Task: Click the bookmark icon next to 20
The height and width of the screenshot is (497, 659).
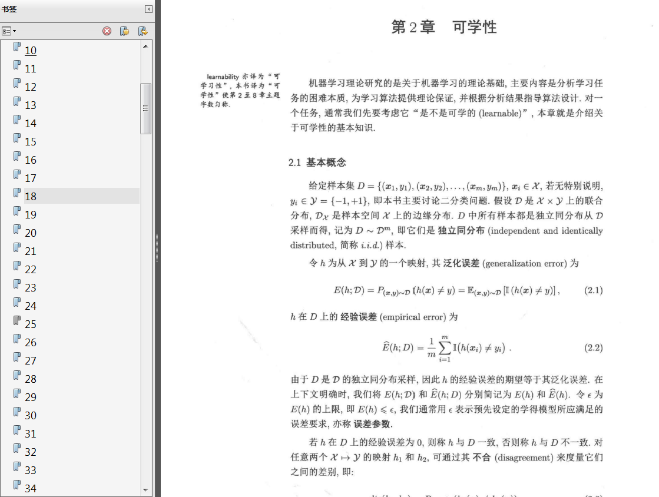Action: [17, 229]
